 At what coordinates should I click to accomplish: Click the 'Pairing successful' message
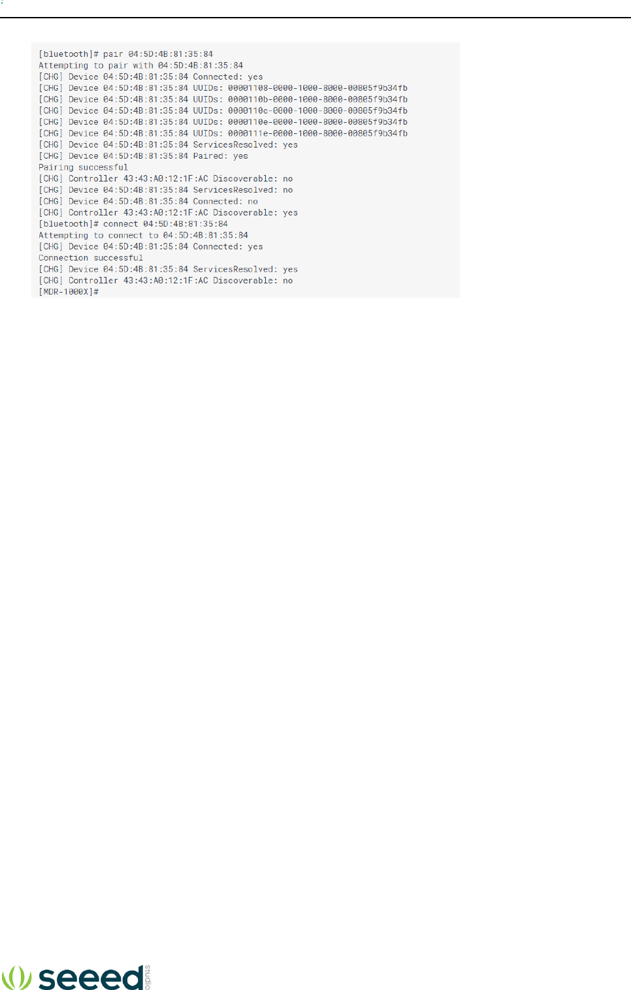(x=83, y=167)
